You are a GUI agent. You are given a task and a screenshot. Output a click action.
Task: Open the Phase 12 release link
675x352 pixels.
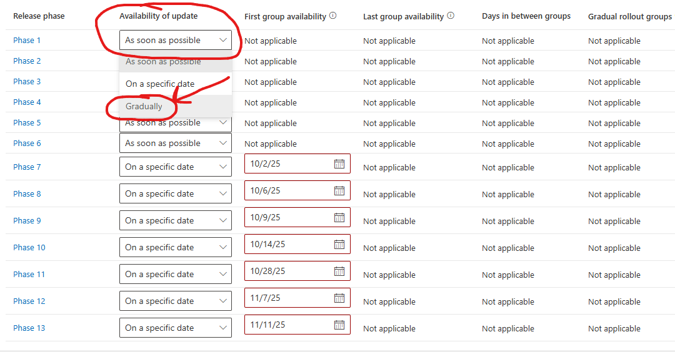click(x=29, y=301)
